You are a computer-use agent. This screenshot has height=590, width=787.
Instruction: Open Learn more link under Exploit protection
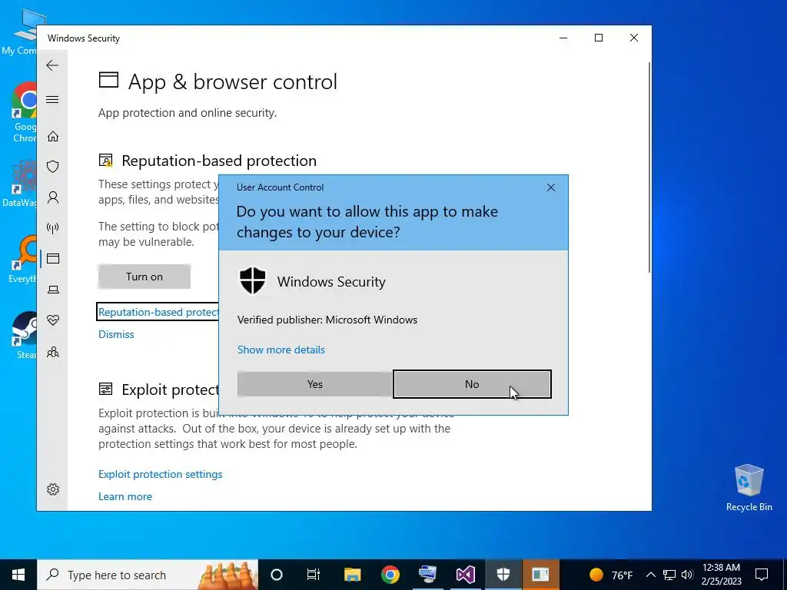click(x=125, y=496)
